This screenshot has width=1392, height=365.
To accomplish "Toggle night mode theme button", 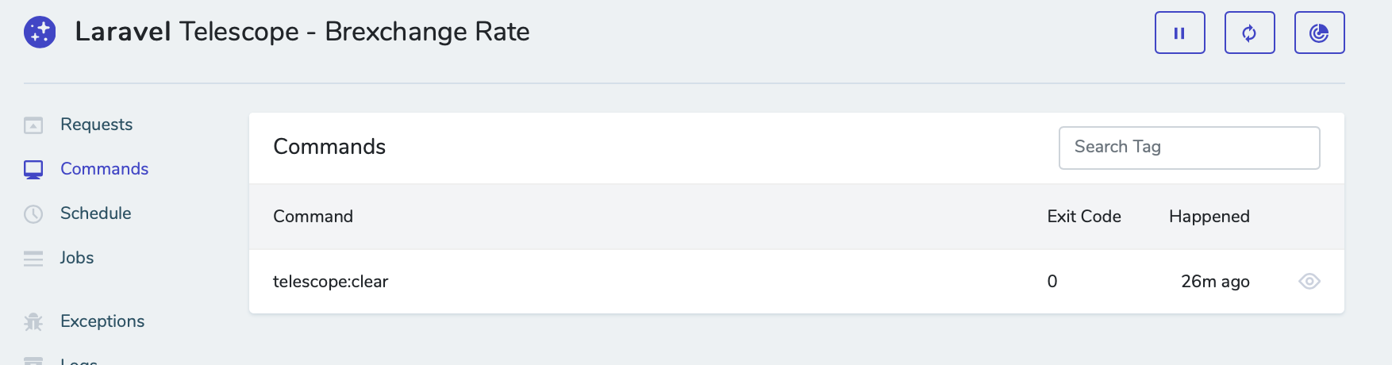I will pos(1319,33).
